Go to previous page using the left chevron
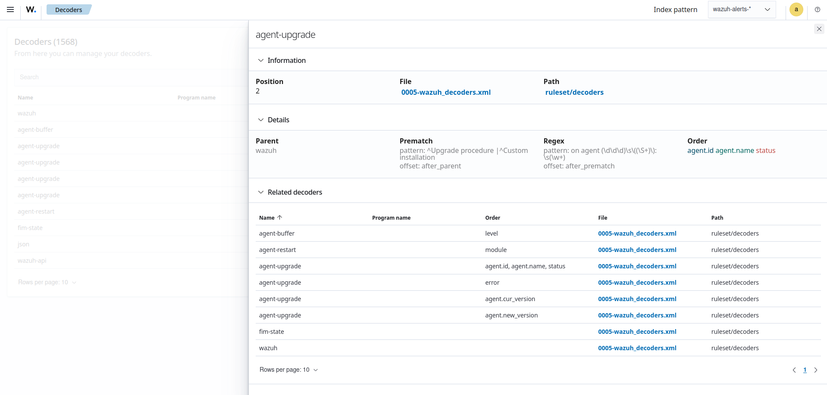This screenshot has height=395, width=827. (x=795, y=370)
